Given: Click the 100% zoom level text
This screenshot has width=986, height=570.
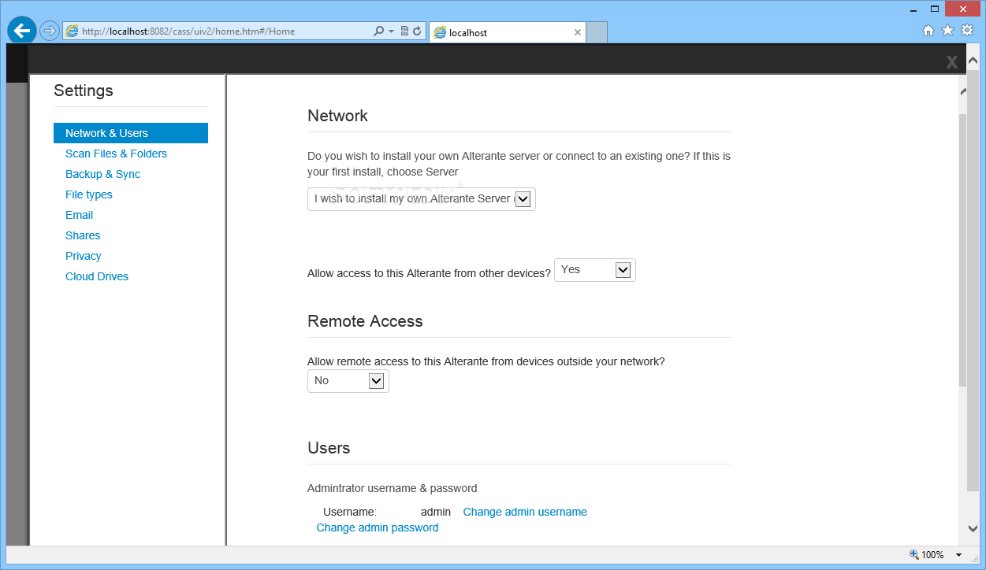Looking at the screenshot, I should pyautogui.click(x=933, y=555).
